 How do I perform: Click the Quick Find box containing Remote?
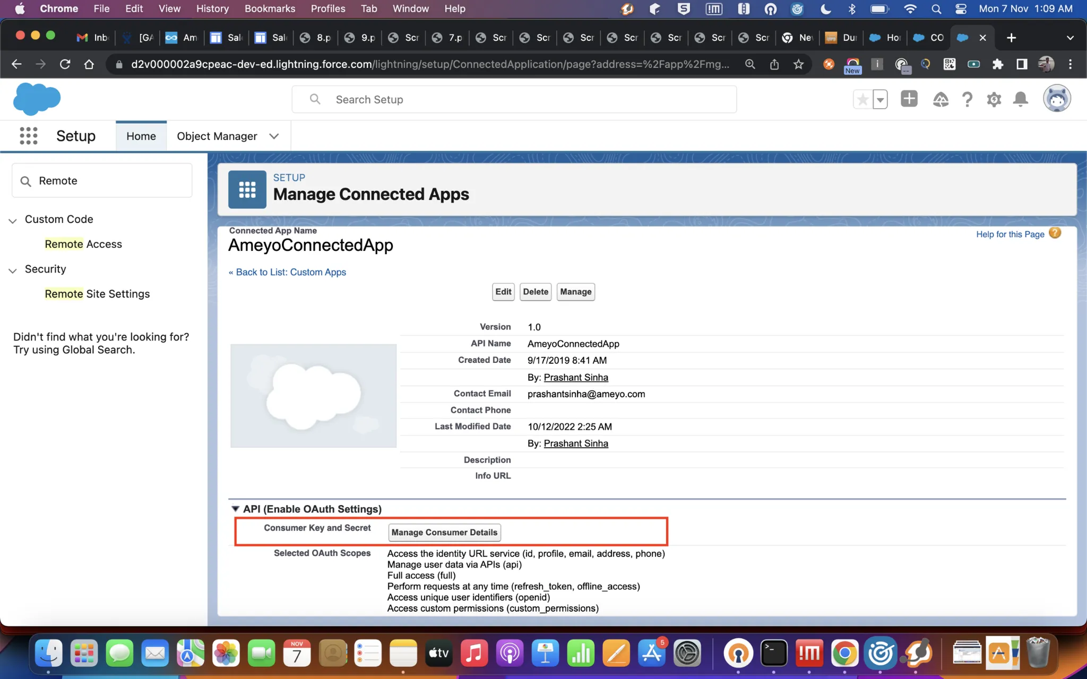pos(102,181)
